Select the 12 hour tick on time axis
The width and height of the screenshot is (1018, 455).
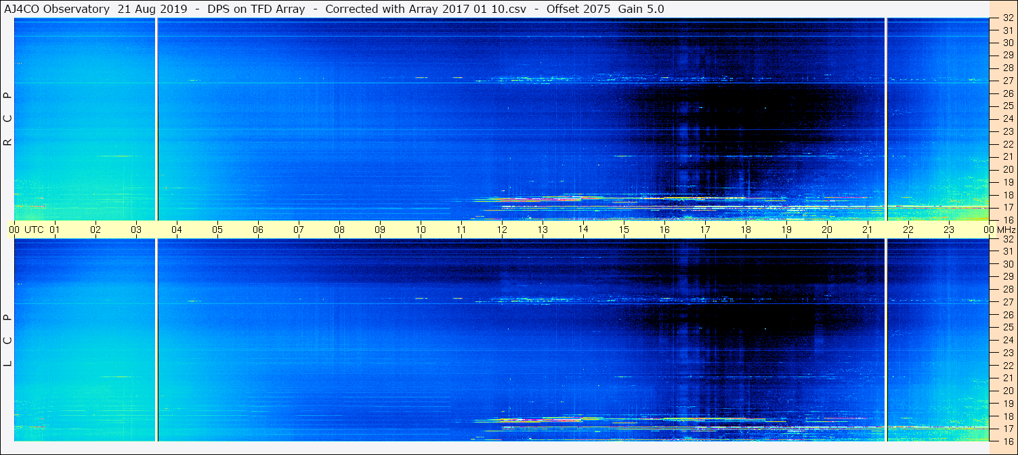click(x=502, y=230)
